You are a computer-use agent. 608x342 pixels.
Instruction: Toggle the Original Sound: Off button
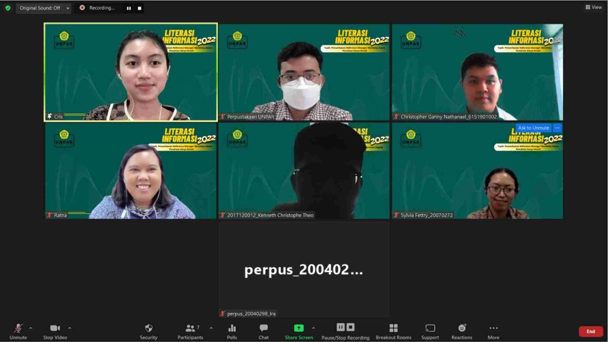click(x=39, y=8)
